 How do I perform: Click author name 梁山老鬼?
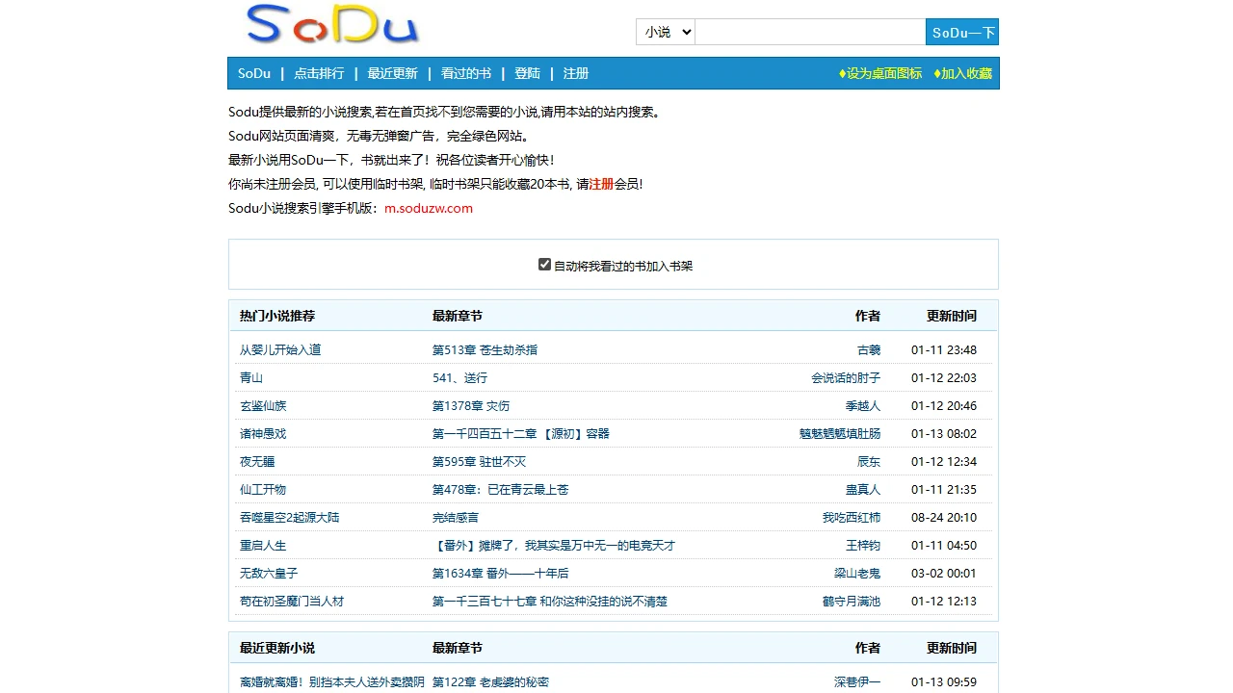tap(857, 573)
